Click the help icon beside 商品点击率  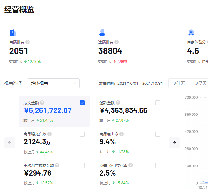(x=122, y=134)
